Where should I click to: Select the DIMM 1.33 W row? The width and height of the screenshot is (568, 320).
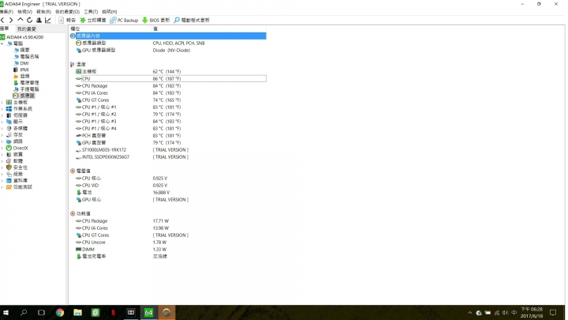pyautogui.click(x=168, y=249)
